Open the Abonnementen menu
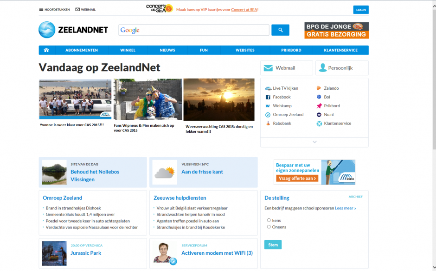Image resolution: width=436 pixels, height=271 pixels. [x=82, y=50]
